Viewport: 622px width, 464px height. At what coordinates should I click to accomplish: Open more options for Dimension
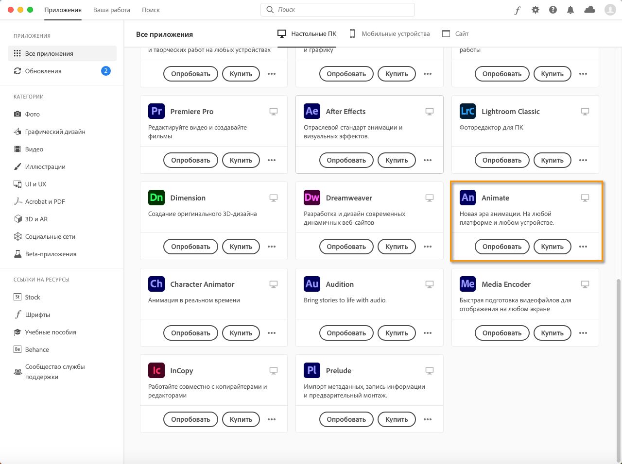272,247
